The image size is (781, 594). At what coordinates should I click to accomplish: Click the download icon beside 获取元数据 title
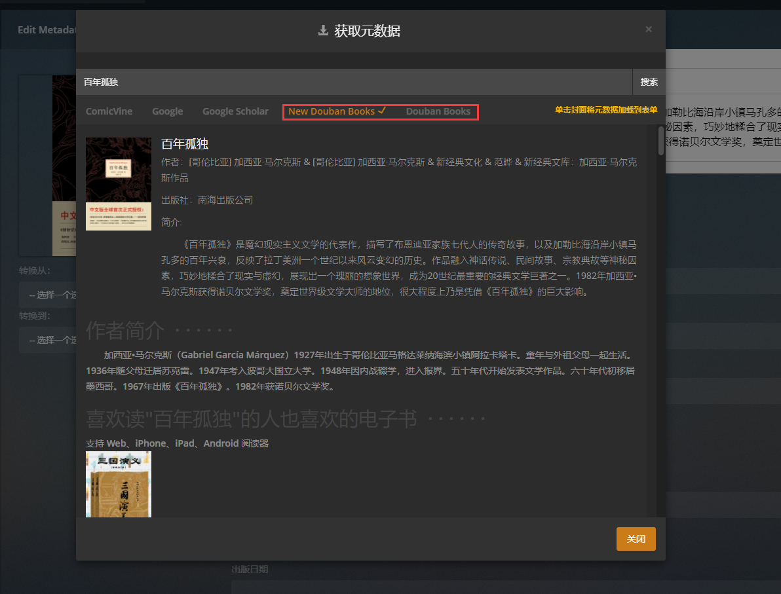coord(322,30)
